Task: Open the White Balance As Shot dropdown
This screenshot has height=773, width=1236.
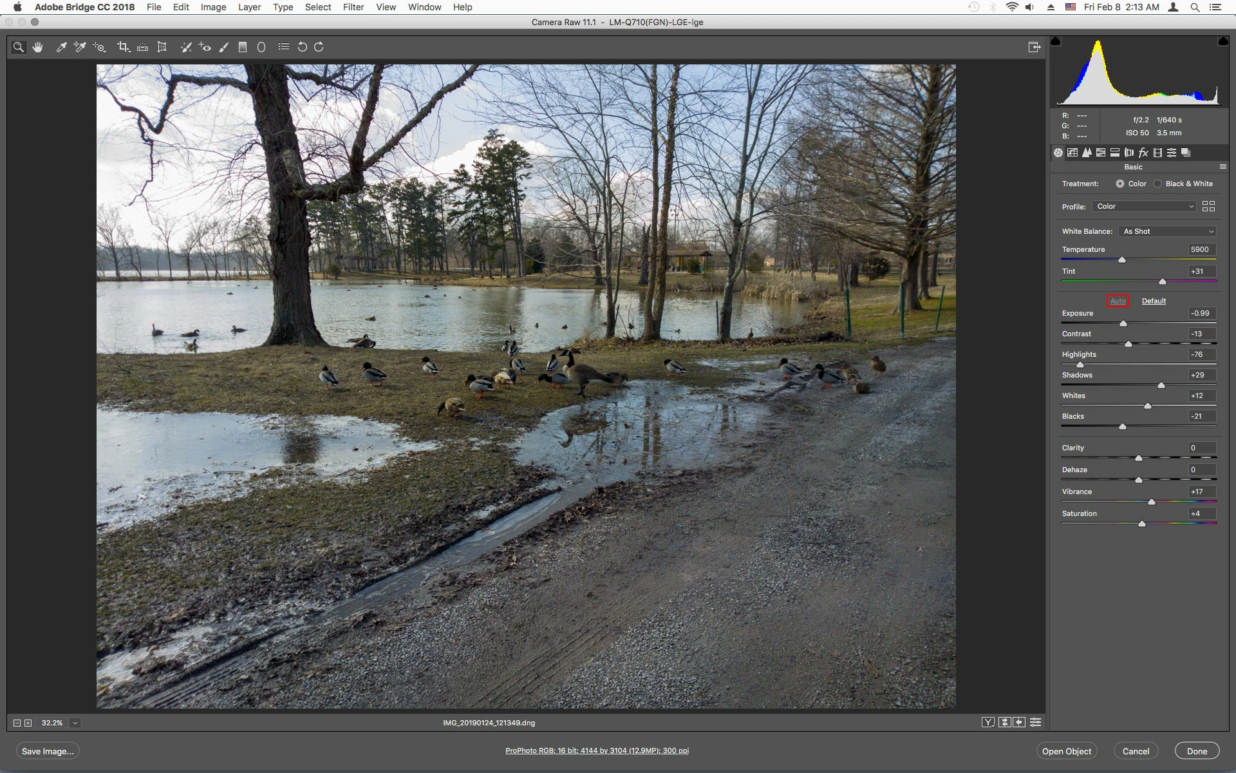Action: click(x=1168, y=231)
